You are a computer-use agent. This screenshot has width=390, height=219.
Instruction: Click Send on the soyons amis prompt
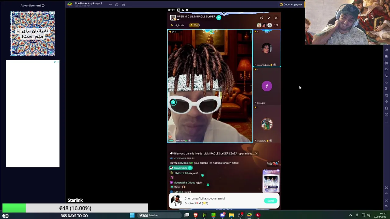tap(271, 201)
